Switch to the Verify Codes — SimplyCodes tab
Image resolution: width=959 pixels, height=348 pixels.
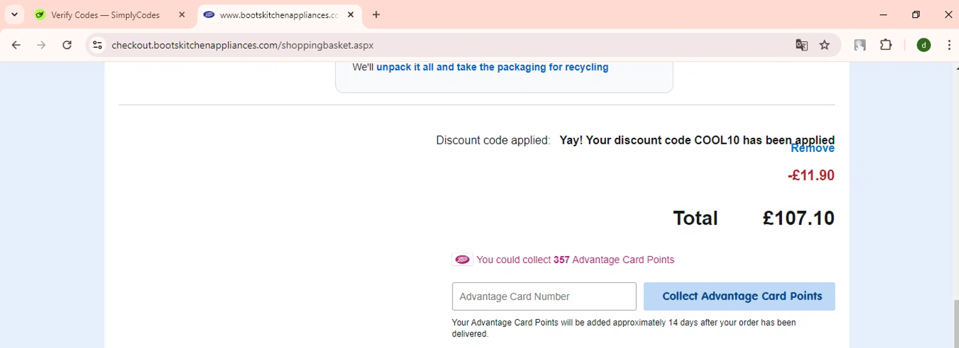click(105, 15)
